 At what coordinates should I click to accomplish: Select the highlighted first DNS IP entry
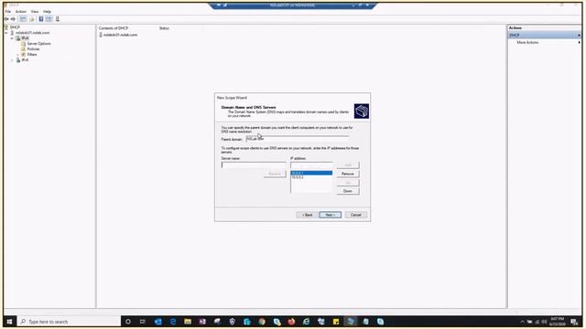coord(311,173)
